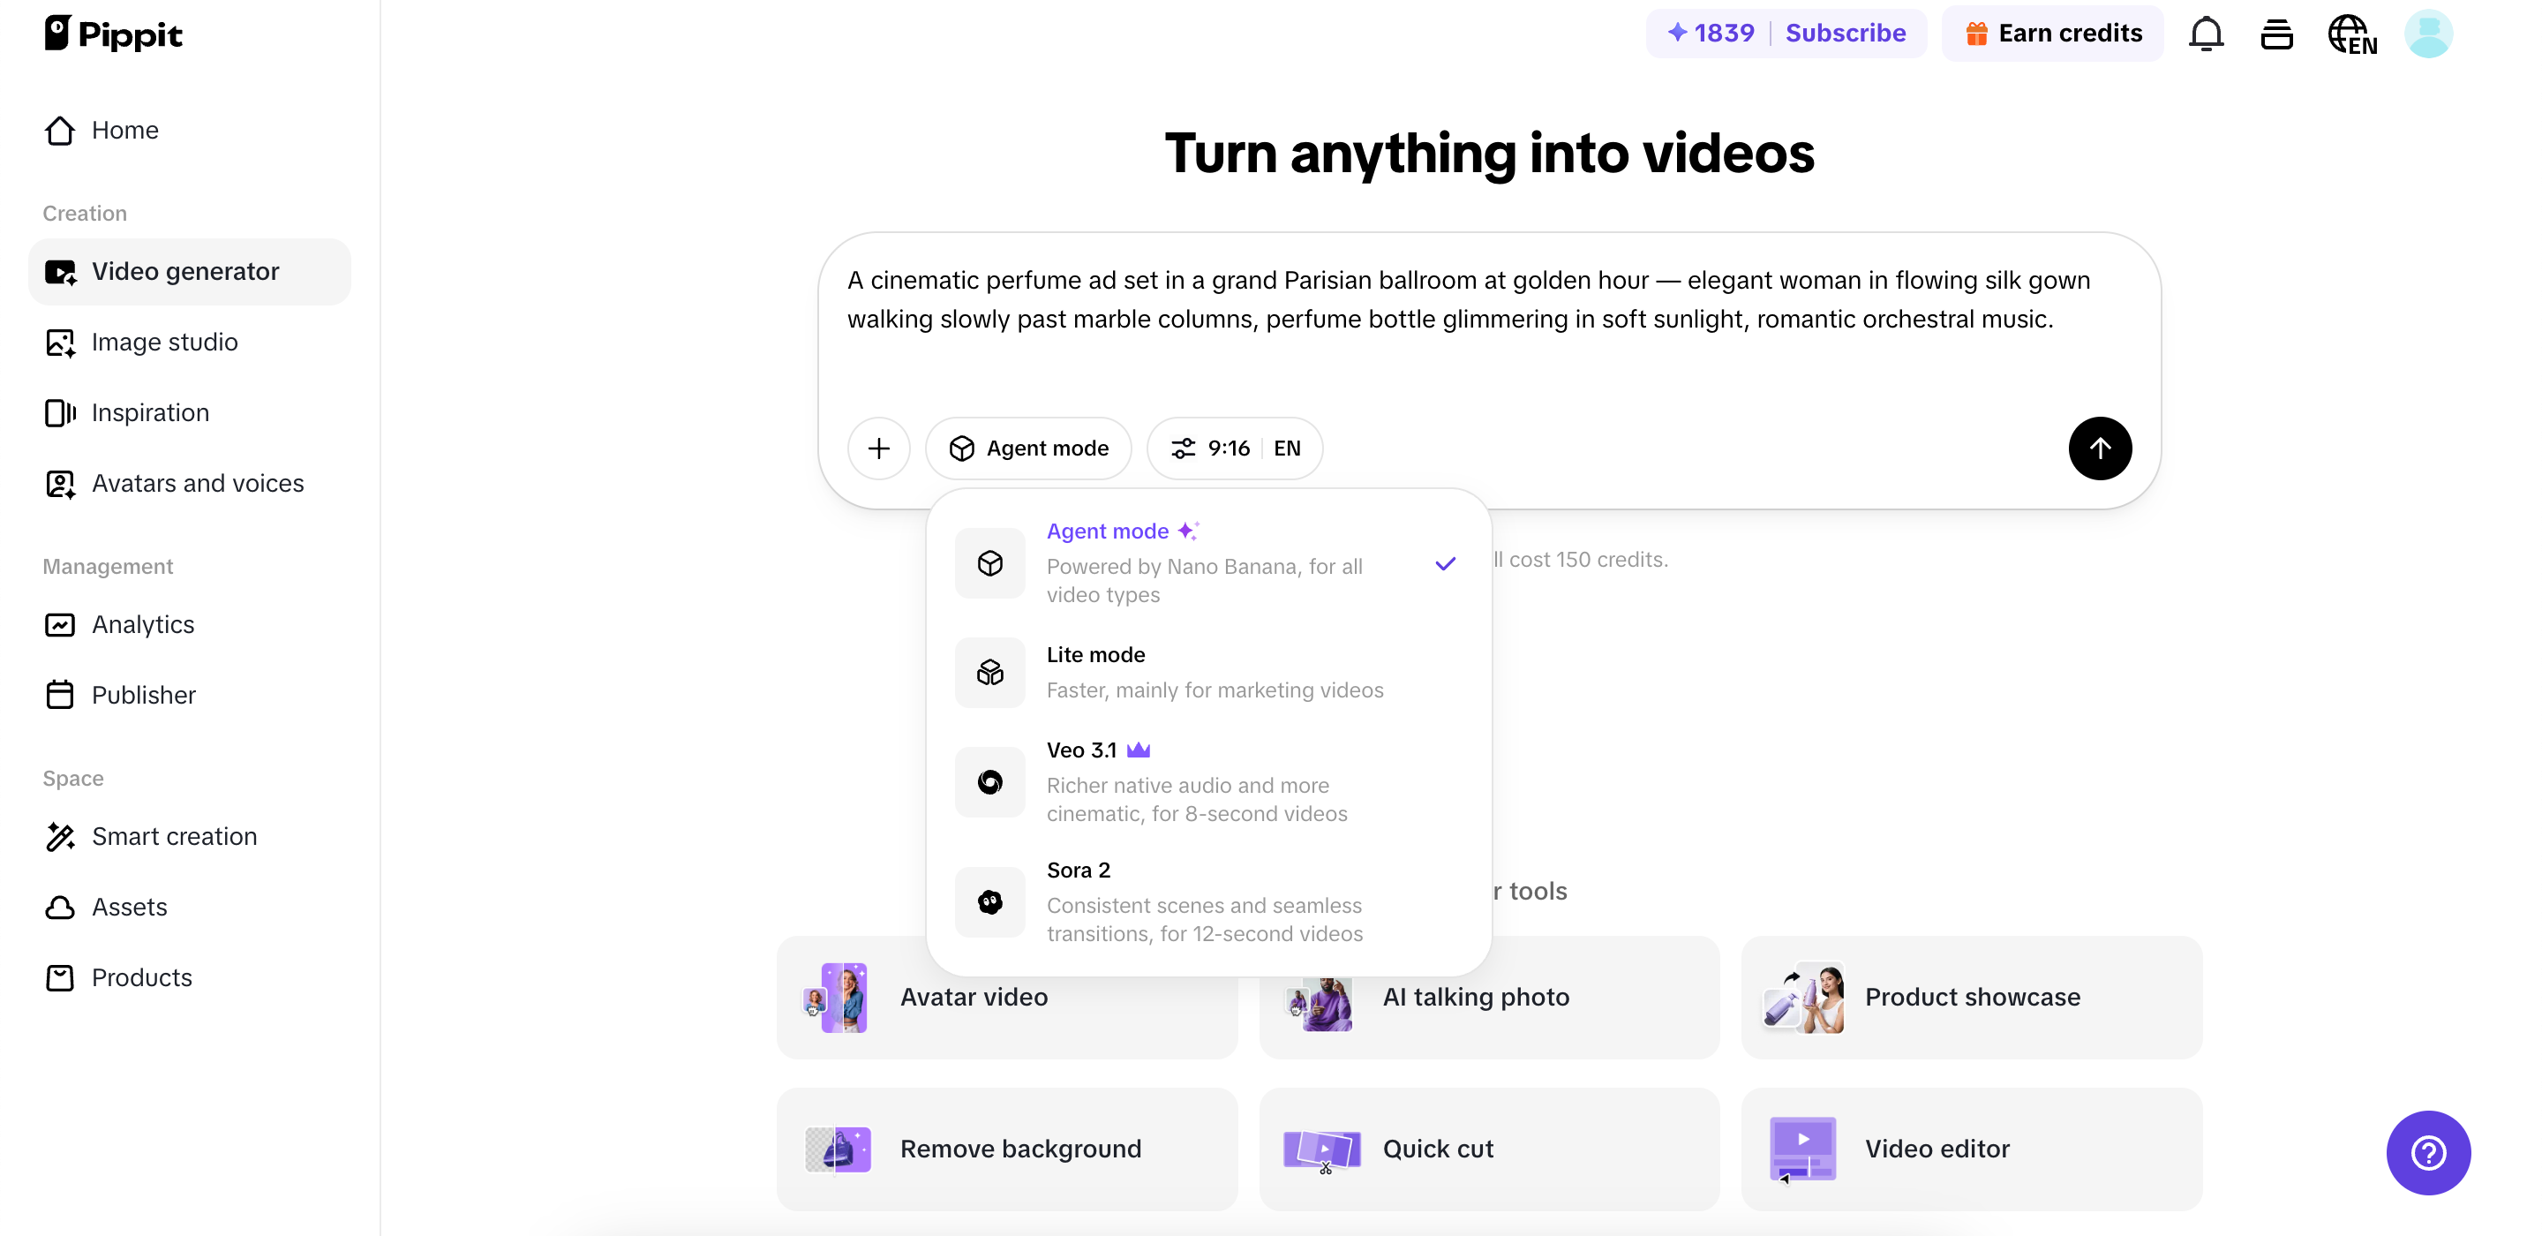
Task: Open Video editor tool
Action: pos(1972,1149)
